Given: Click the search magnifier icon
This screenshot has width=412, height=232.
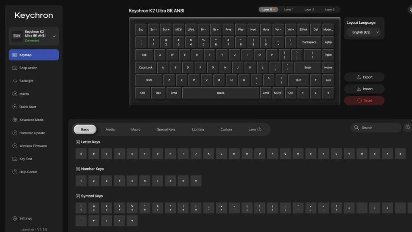Looking at the screenshot, I should 356,128.
